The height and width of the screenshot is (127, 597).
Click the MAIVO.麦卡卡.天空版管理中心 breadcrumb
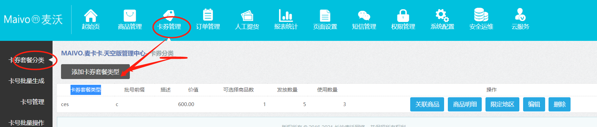tap(103, 53)
